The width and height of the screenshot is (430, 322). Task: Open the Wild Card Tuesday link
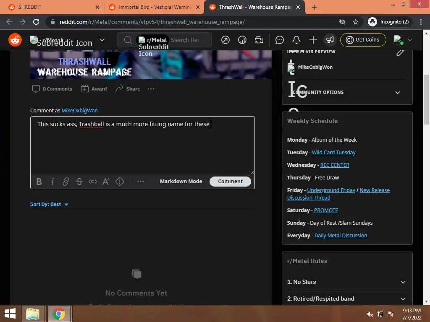333,152
